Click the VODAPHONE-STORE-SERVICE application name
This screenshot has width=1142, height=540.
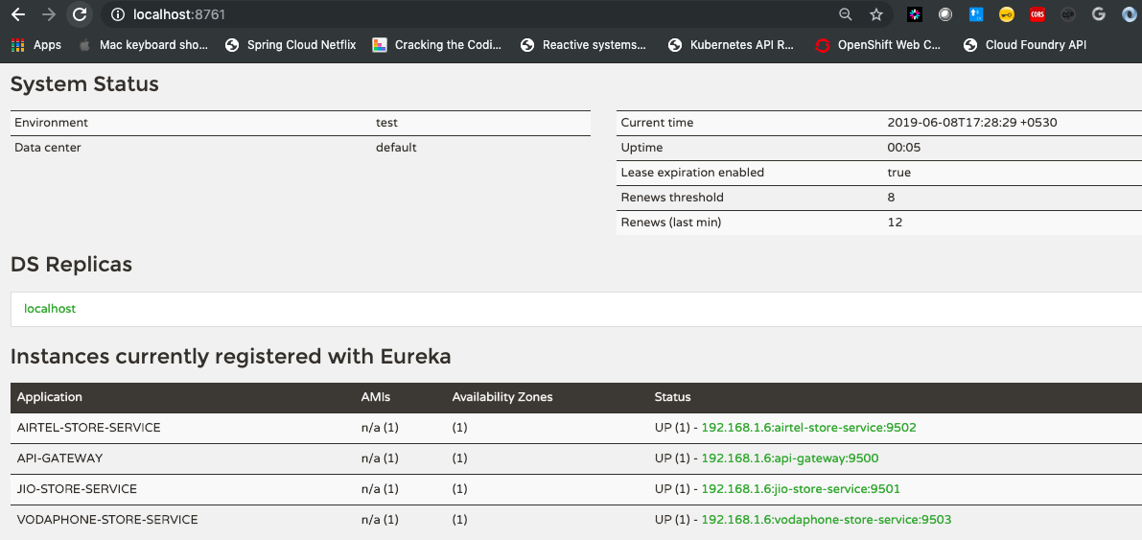pyautogui.click(x=107, y=520)
